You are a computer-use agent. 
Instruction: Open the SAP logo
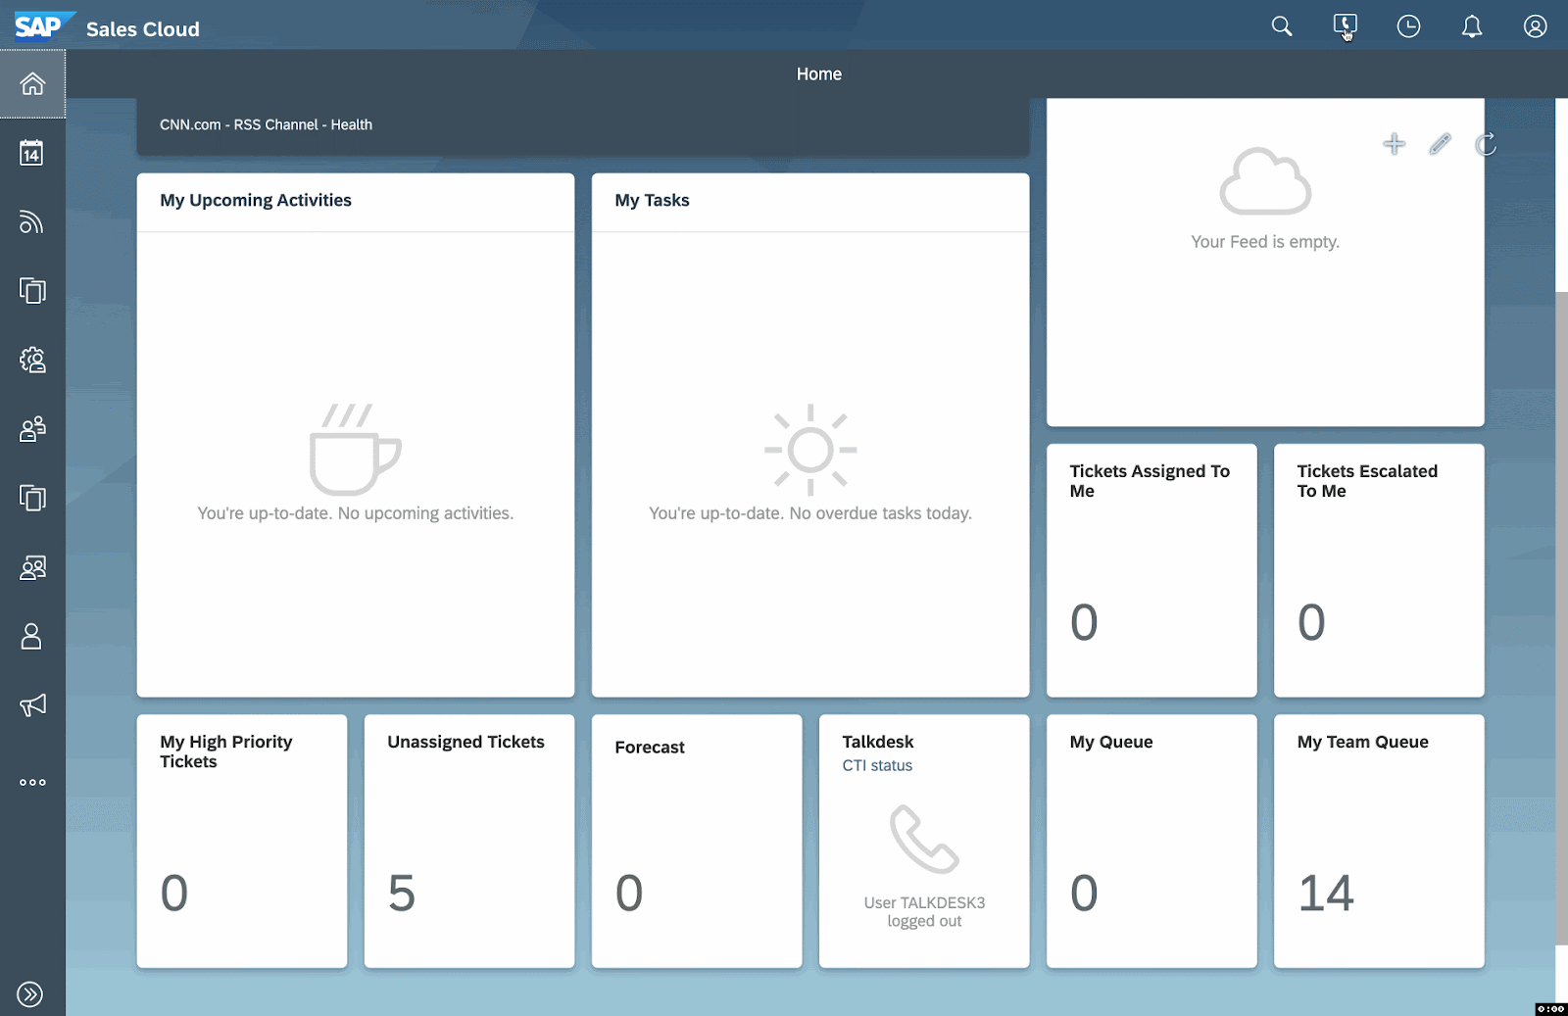[x=42, y=25]
